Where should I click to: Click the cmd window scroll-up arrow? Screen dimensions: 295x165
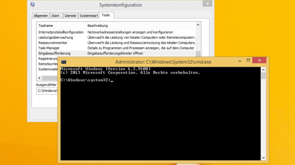(x=263, y=70)
